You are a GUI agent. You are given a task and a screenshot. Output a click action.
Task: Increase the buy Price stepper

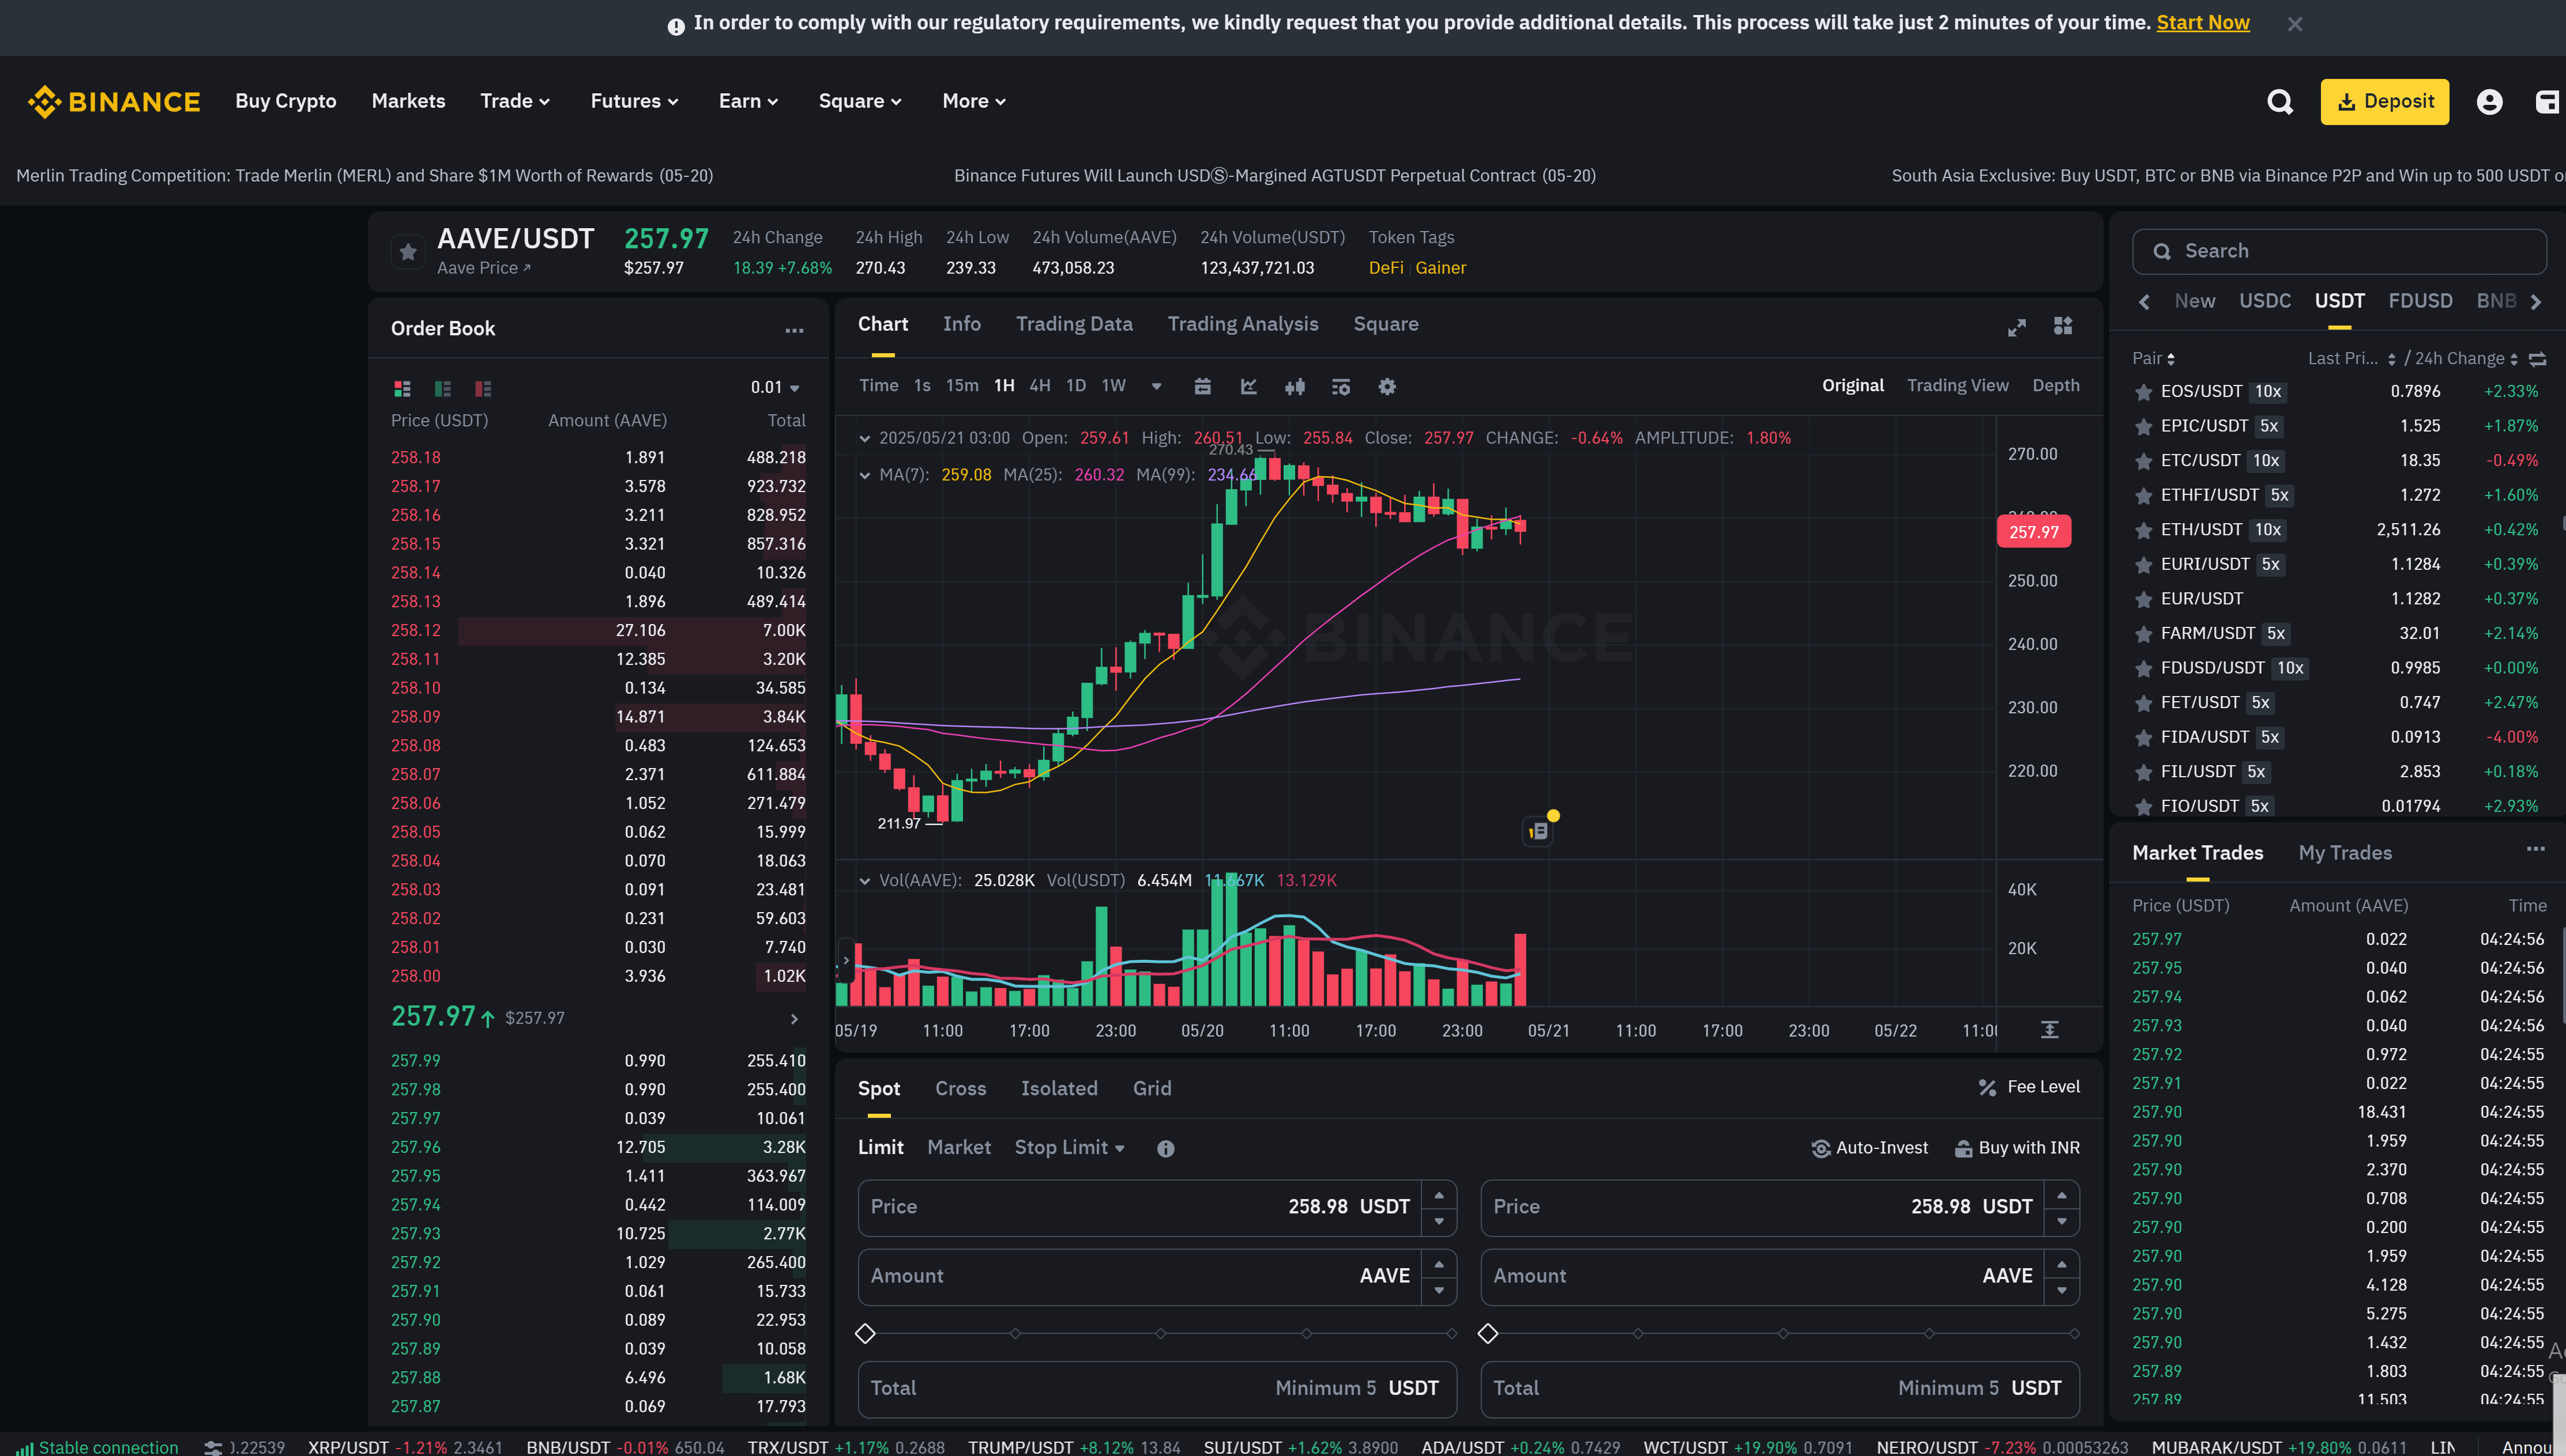click(1439, 1195)
